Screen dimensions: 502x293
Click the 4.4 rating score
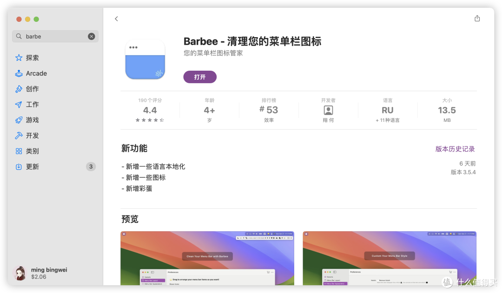pyautogui.click(x=150, y=110)
